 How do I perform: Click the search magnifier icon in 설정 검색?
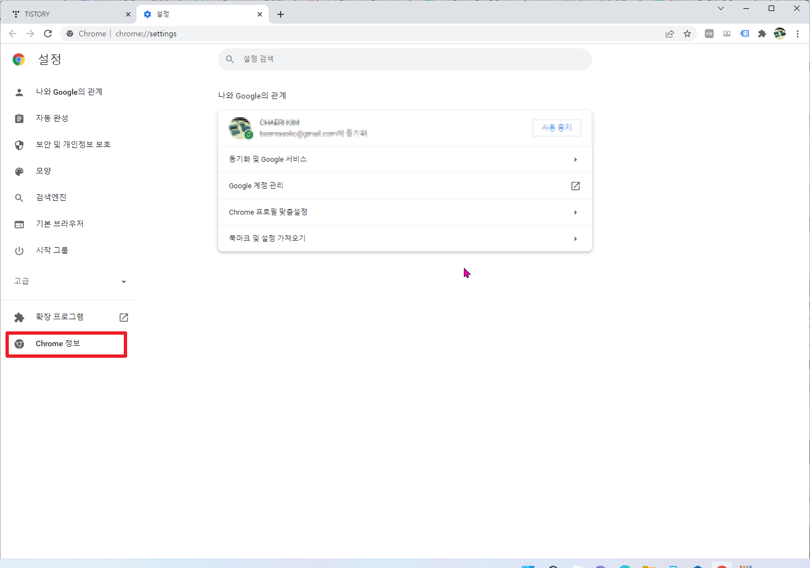pyautogui.click(x=230, y=59)
